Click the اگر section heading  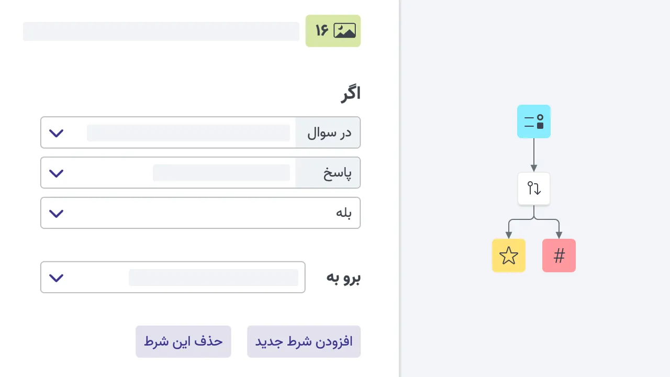click(x=350, y=93)
